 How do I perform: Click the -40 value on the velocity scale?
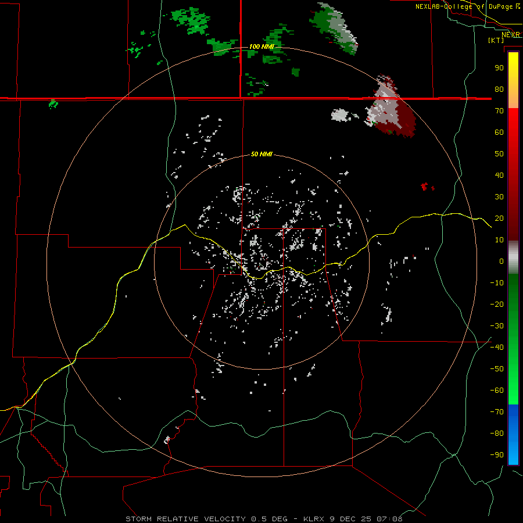[497, 348]
